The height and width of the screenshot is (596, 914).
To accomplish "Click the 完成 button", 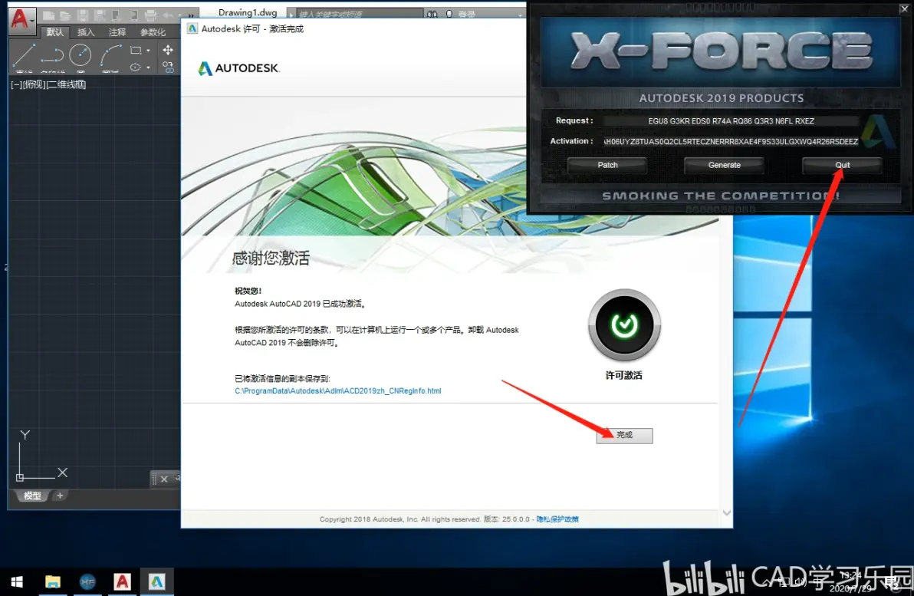I will pos(624,435).
